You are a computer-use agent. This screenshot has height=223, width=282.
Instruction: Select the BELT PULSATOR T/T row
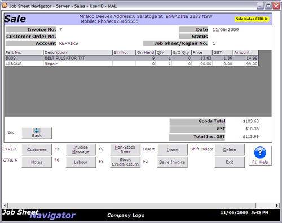pos(131,58)
